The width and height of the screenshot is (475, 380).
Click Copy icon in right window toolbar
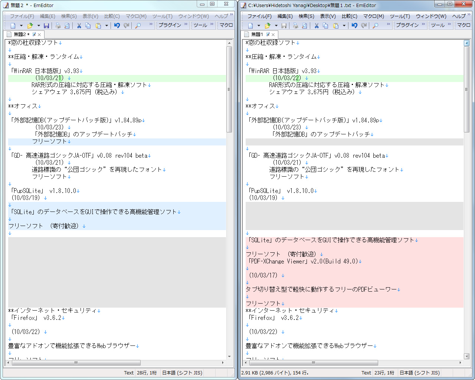325,26
